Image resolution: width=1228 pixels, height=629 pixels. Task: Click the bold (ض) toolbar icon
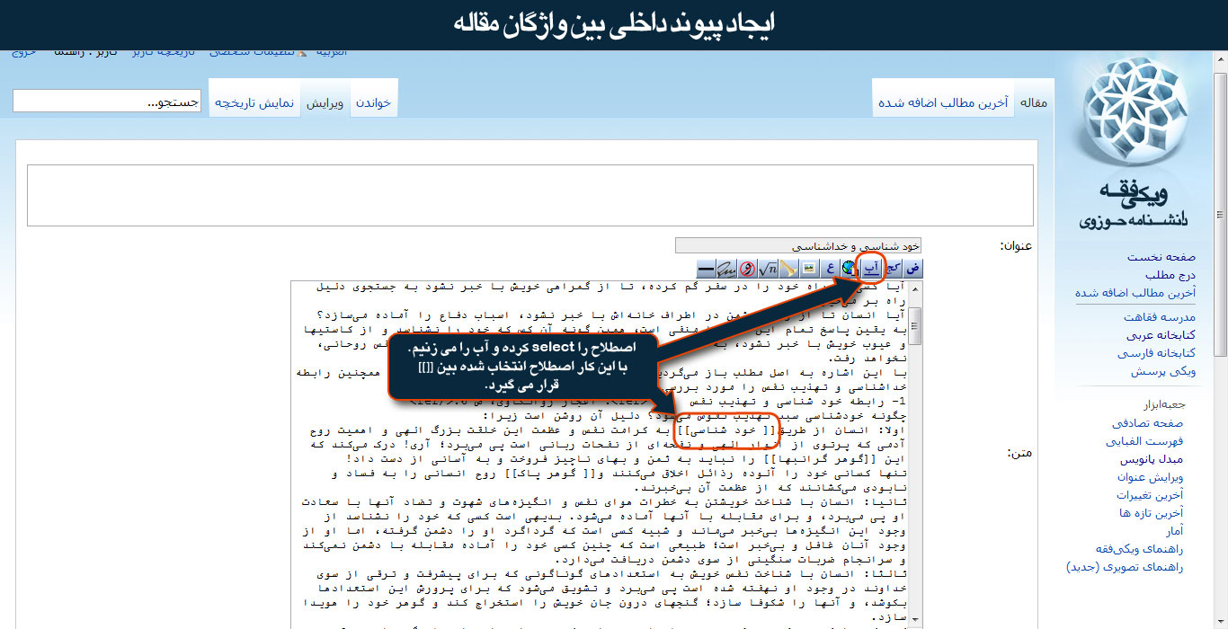(912, 268)
